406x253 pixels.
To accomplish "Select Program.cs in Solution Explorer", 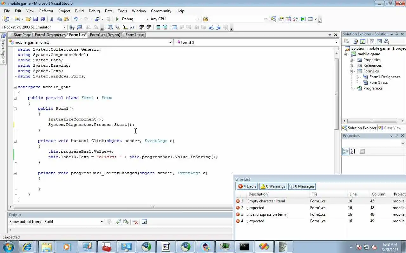I will pyautogui.click(x=373, y=88).
